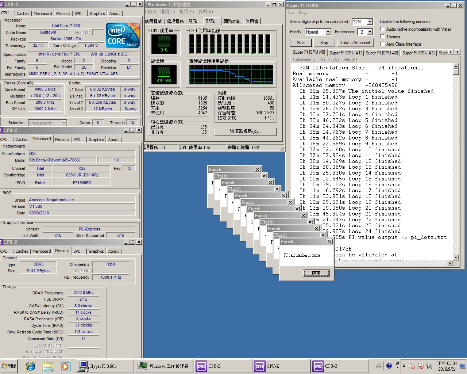The image size is (467, 374).
Task: Switch to Super PI [CPU #1] tab
Action: (345, 53)
